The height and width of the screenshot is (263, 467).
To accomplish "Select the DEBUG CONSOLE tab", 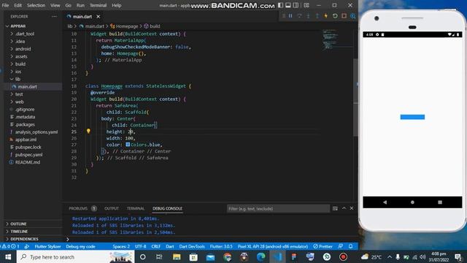I will [x=167, y=208].
